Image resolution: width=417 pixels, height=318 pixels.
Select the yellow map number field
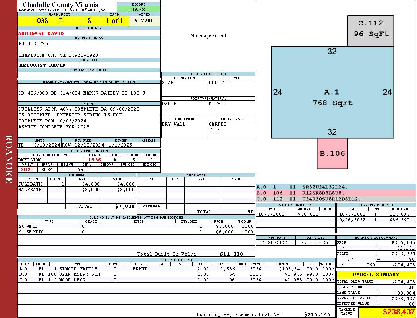click(x=59, y=21)
